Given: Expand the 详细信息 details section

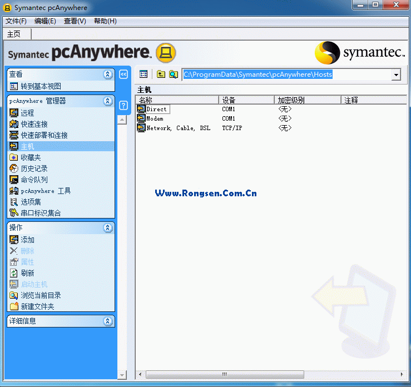Looking at the screenshot, I should coord(108,321).
